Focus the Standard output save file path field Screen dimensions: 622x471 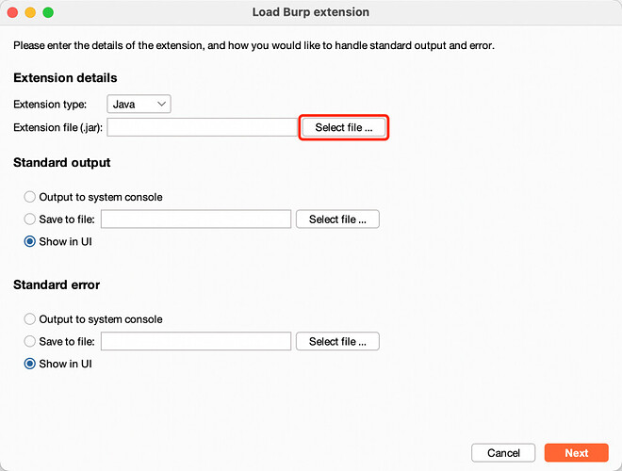coord(195,219)
